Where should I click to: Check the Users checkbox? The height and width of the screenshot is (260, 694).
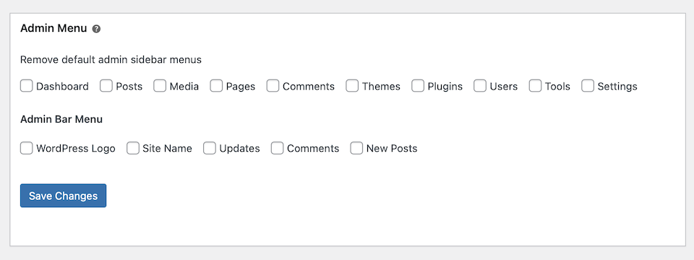(480, 86)
